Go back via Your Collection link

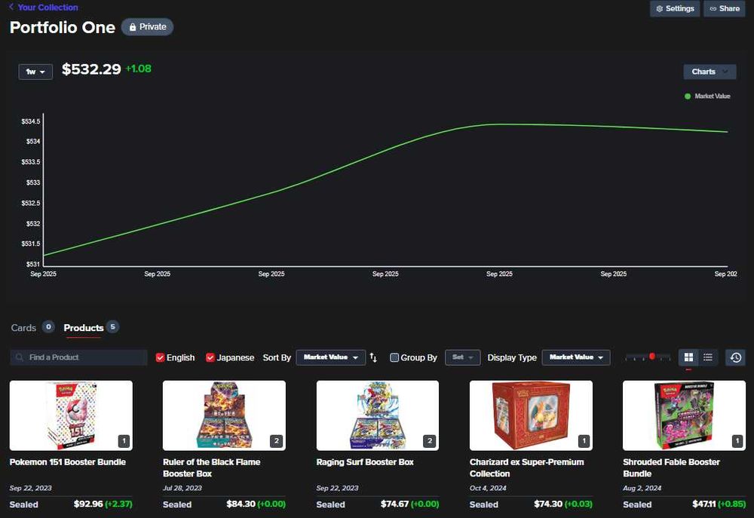(43, 8)
